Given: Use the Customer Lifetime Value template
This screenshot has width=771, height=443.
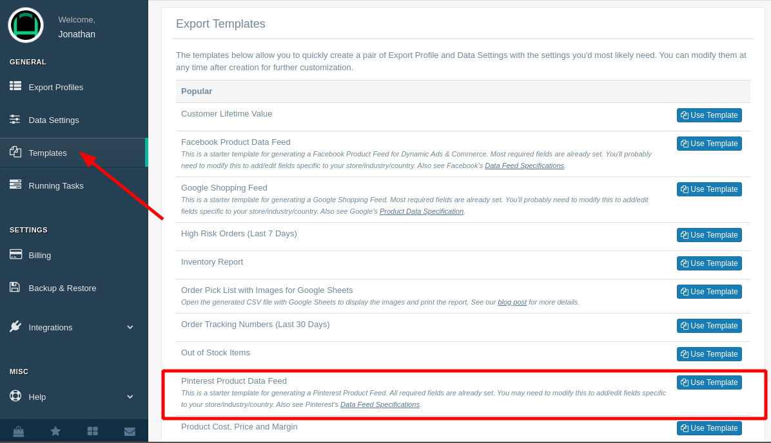Looking at the screenshot, I should (709, 115).
